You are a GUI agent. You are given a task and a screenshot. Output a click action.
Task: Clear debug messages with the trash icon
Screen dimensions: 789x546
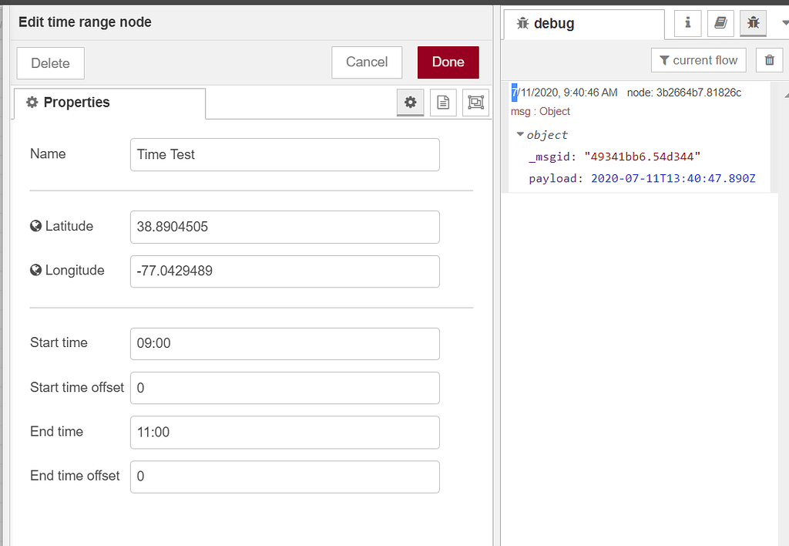tap(769, 59)
